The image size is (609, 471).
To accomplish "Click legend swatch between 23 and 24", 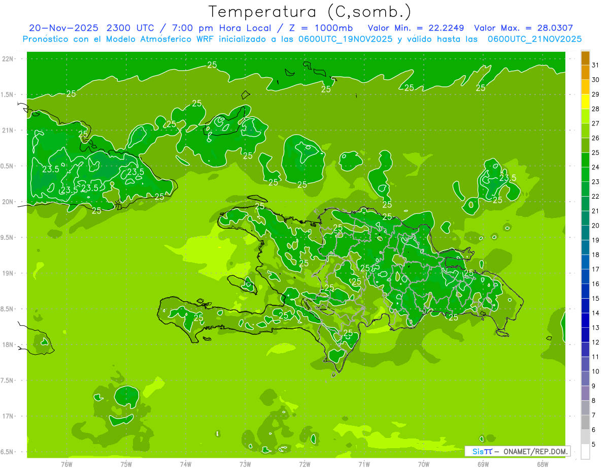I will pyautogui.click(x=585, y=174).
